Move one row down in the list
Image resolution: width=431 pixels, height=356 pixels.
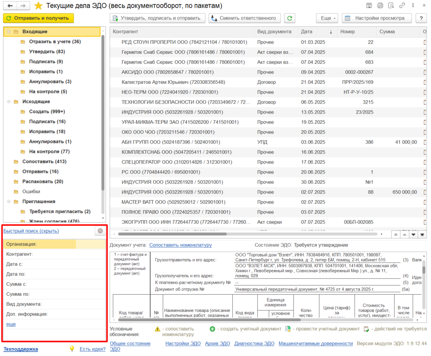coord(413,234)
